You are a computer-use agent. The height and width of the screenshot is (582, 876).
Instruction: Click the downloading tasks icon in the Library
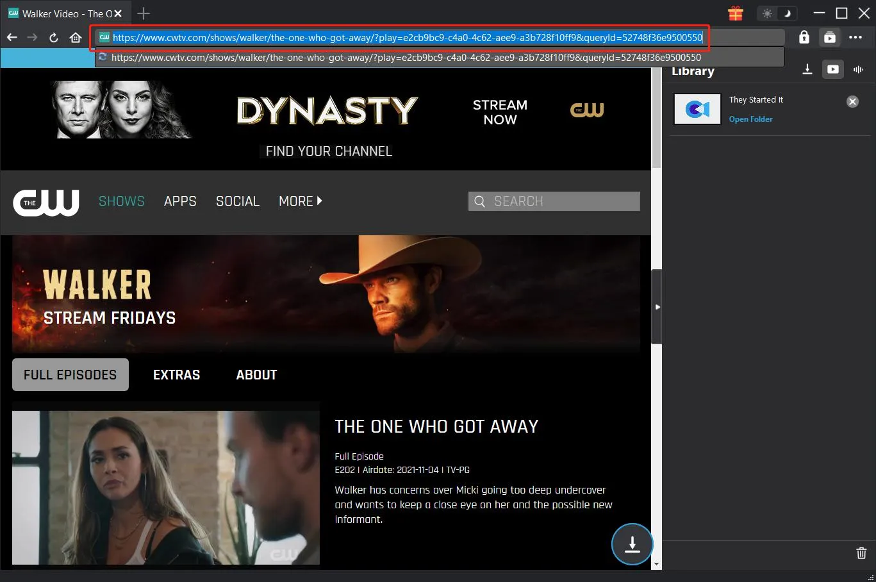tap(807, 69)
